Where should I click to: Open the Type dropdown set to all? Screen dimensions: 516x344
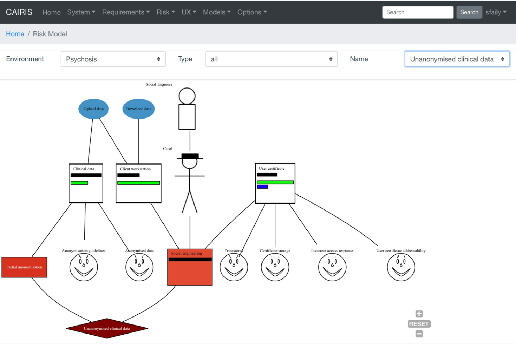(271, 59)
